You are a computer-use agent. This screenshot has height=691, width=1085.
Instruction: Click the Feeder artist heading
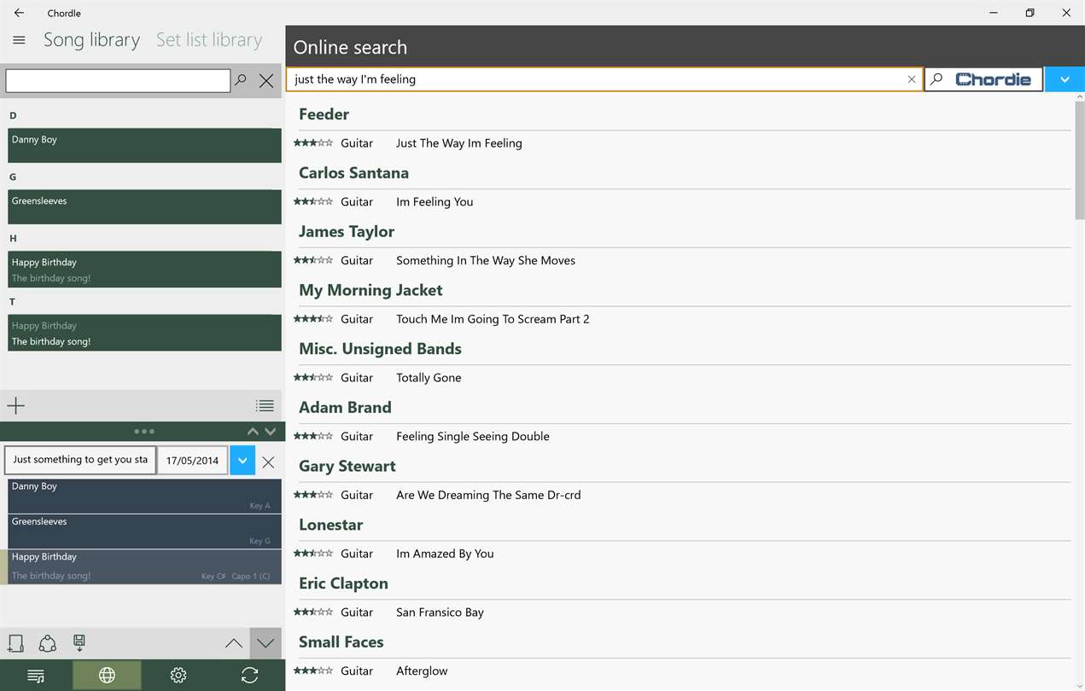pos(324,114)
